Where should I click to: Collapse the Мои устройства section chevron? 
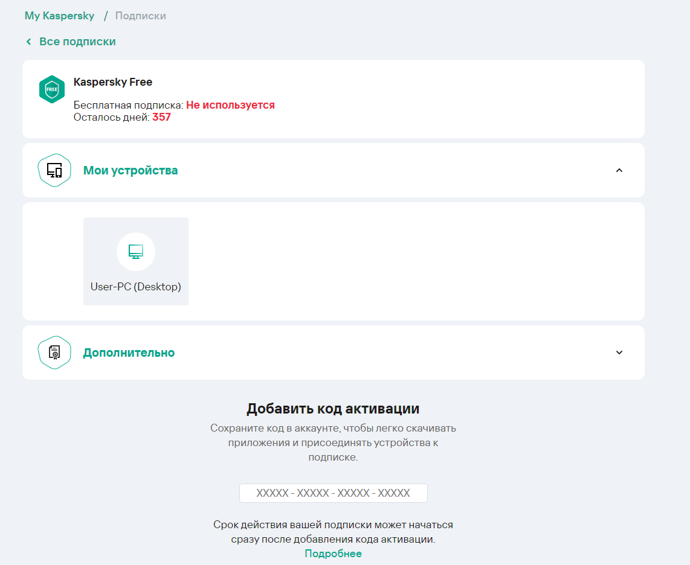point(619,170)
